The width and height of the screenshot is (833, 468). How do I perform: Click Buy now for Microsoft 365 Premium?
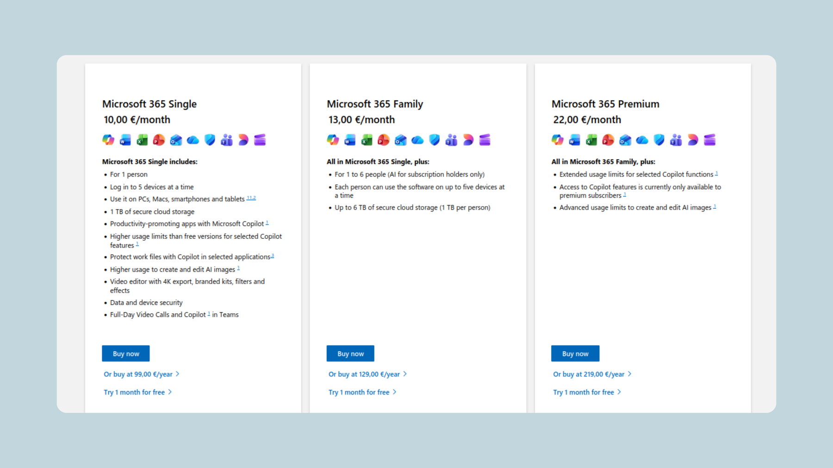click(x=575, y=353)
